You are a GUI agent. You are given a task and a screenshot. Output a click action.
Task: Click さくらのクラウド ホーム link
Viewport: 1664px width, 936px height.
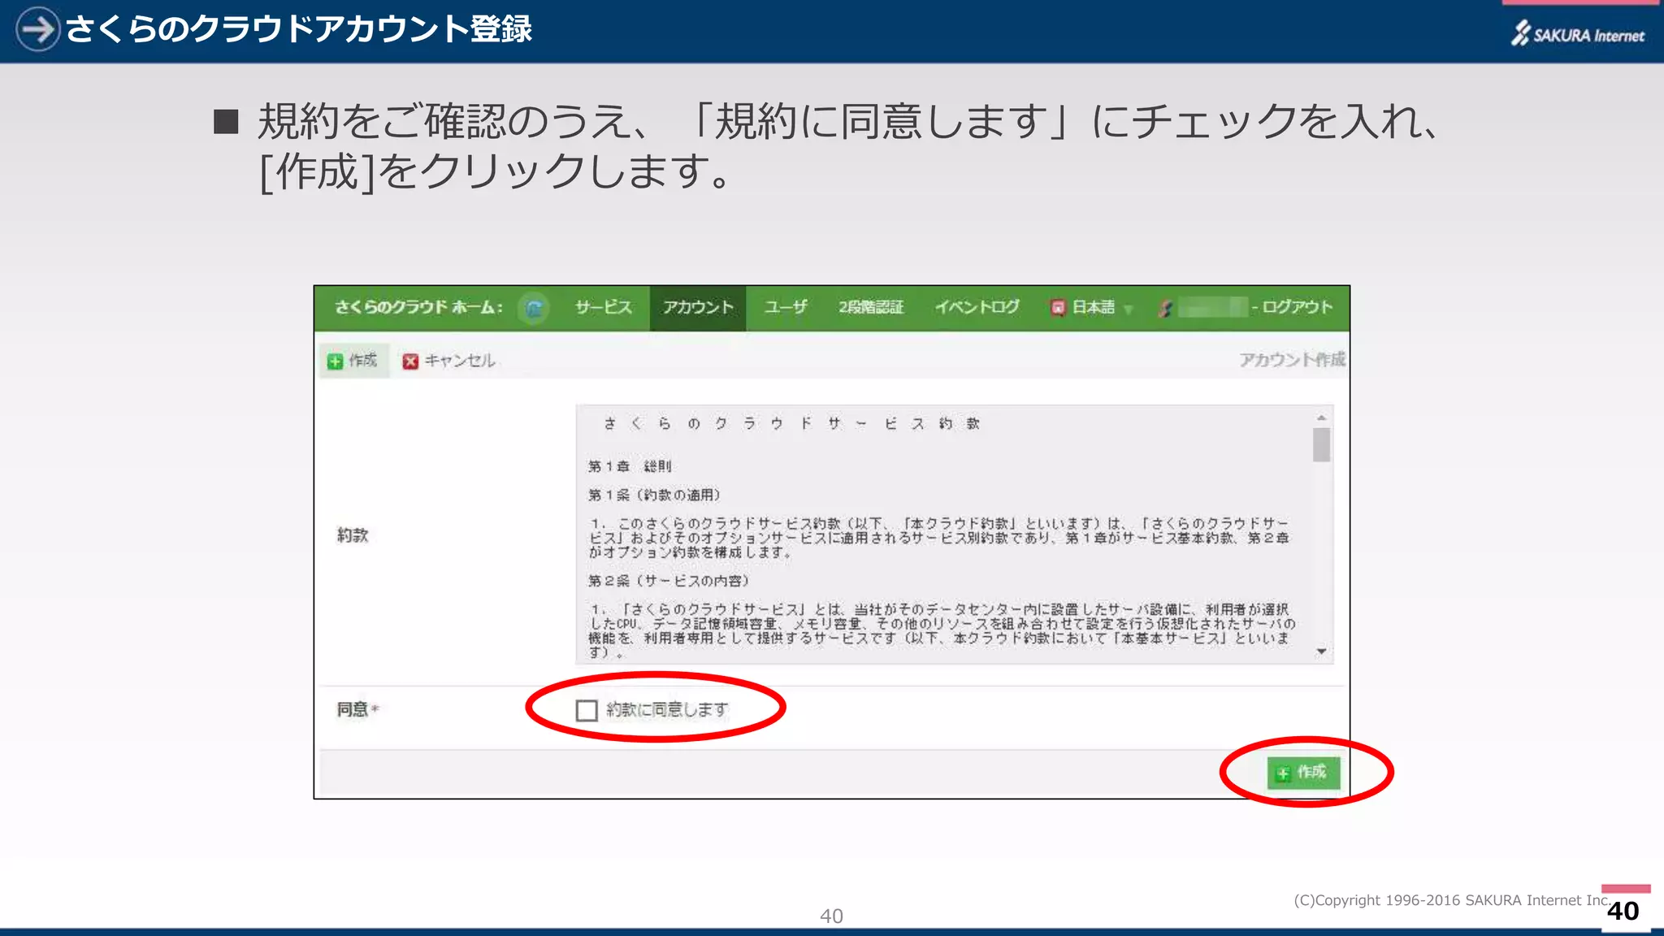(418, 307)
